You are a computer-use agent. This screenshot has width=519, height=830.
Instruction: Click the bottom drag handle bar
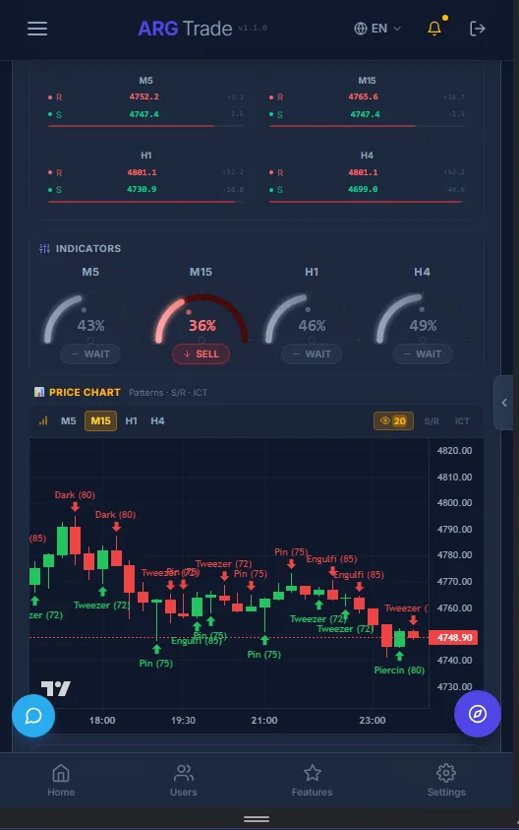[x=257, y=819]
